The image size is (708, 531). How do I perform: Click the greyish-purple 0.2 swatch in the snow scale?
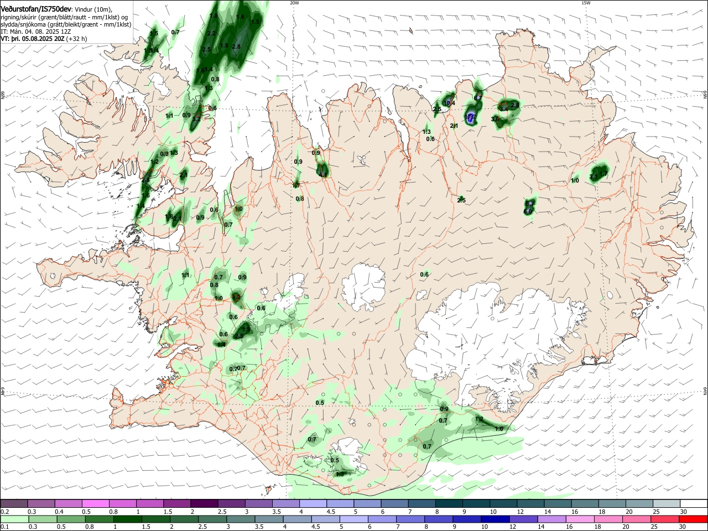coord(14,503)
